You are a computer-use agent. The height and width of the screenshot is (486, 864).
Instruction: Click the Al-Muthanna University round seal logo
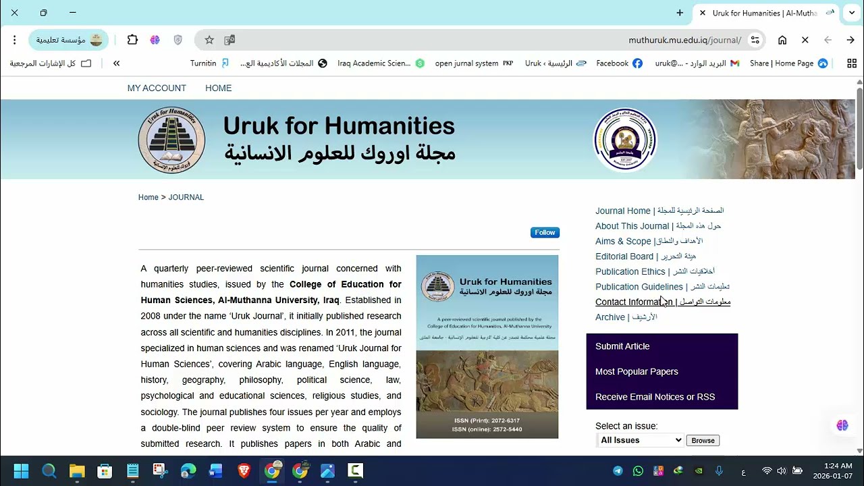click(x=625, y=140)
